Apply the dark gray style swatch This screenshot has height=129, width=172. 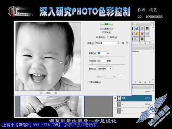click(x=142, y=39)
